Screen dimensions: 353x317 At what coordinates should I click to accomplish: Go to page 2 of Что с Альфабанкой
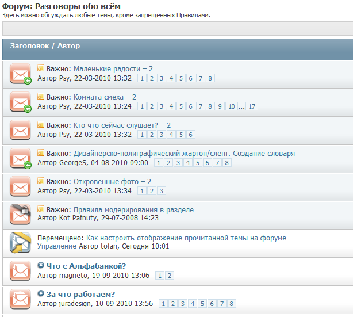(170, 276)
